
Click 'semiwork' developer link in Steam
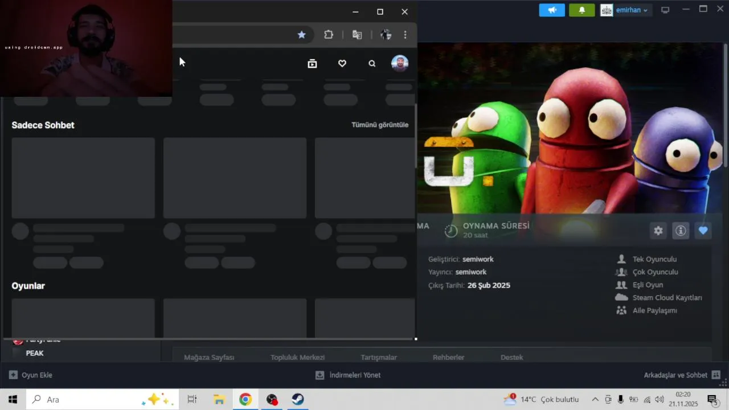(478, 259)
